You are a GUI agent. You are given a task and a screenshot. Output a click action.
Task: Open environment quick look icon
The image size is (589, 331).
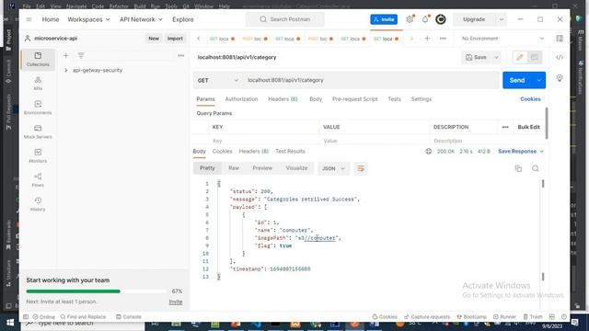[x=560, y=39]
